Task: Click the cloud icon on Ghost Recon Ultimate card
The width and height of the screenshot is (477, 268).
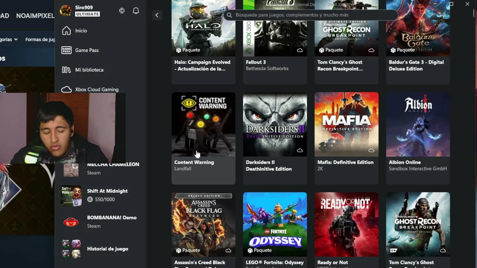Action: [372, 50]
